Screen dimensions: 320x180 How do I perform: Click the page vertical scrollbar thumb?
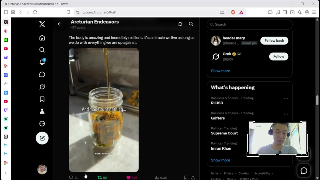point(317,100)
